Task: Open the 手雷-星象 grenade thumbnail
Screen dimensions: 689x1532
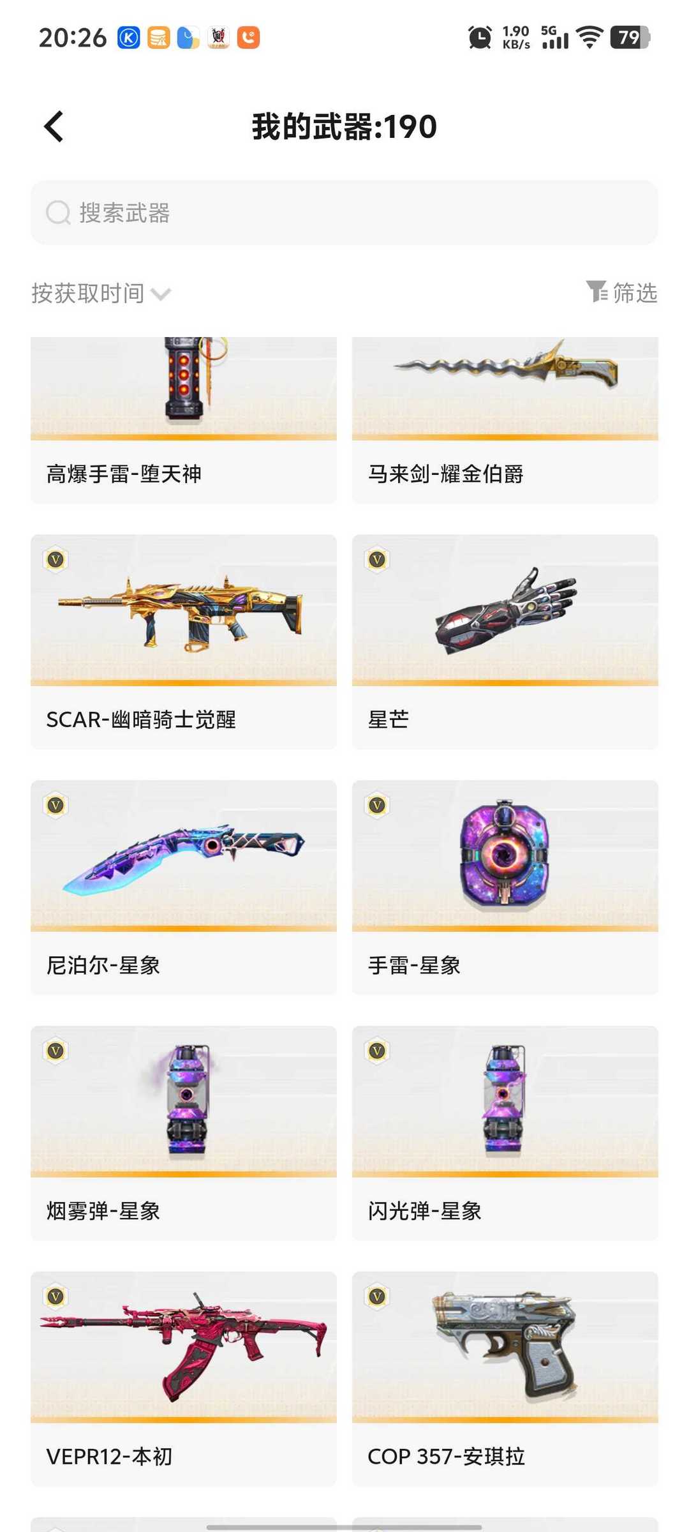Action: tap(505, 855)
